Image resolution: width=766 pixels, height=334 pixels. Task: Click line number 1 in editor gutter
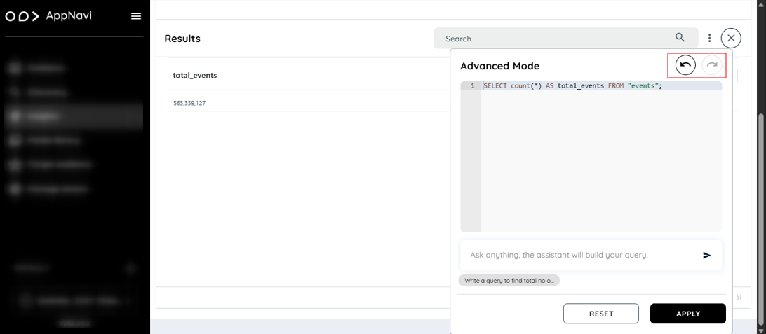[472, 86]
